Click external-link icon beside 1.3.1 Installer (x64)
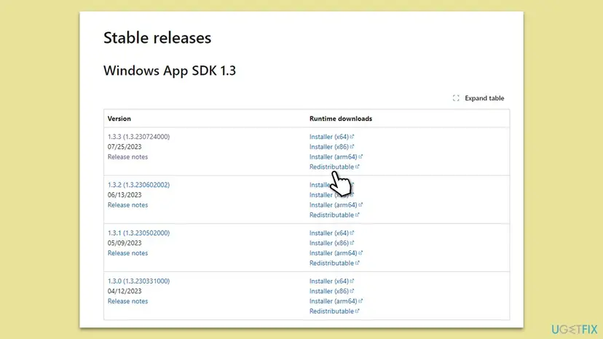This screenshot has height=339, width=603. click(352, 232)
